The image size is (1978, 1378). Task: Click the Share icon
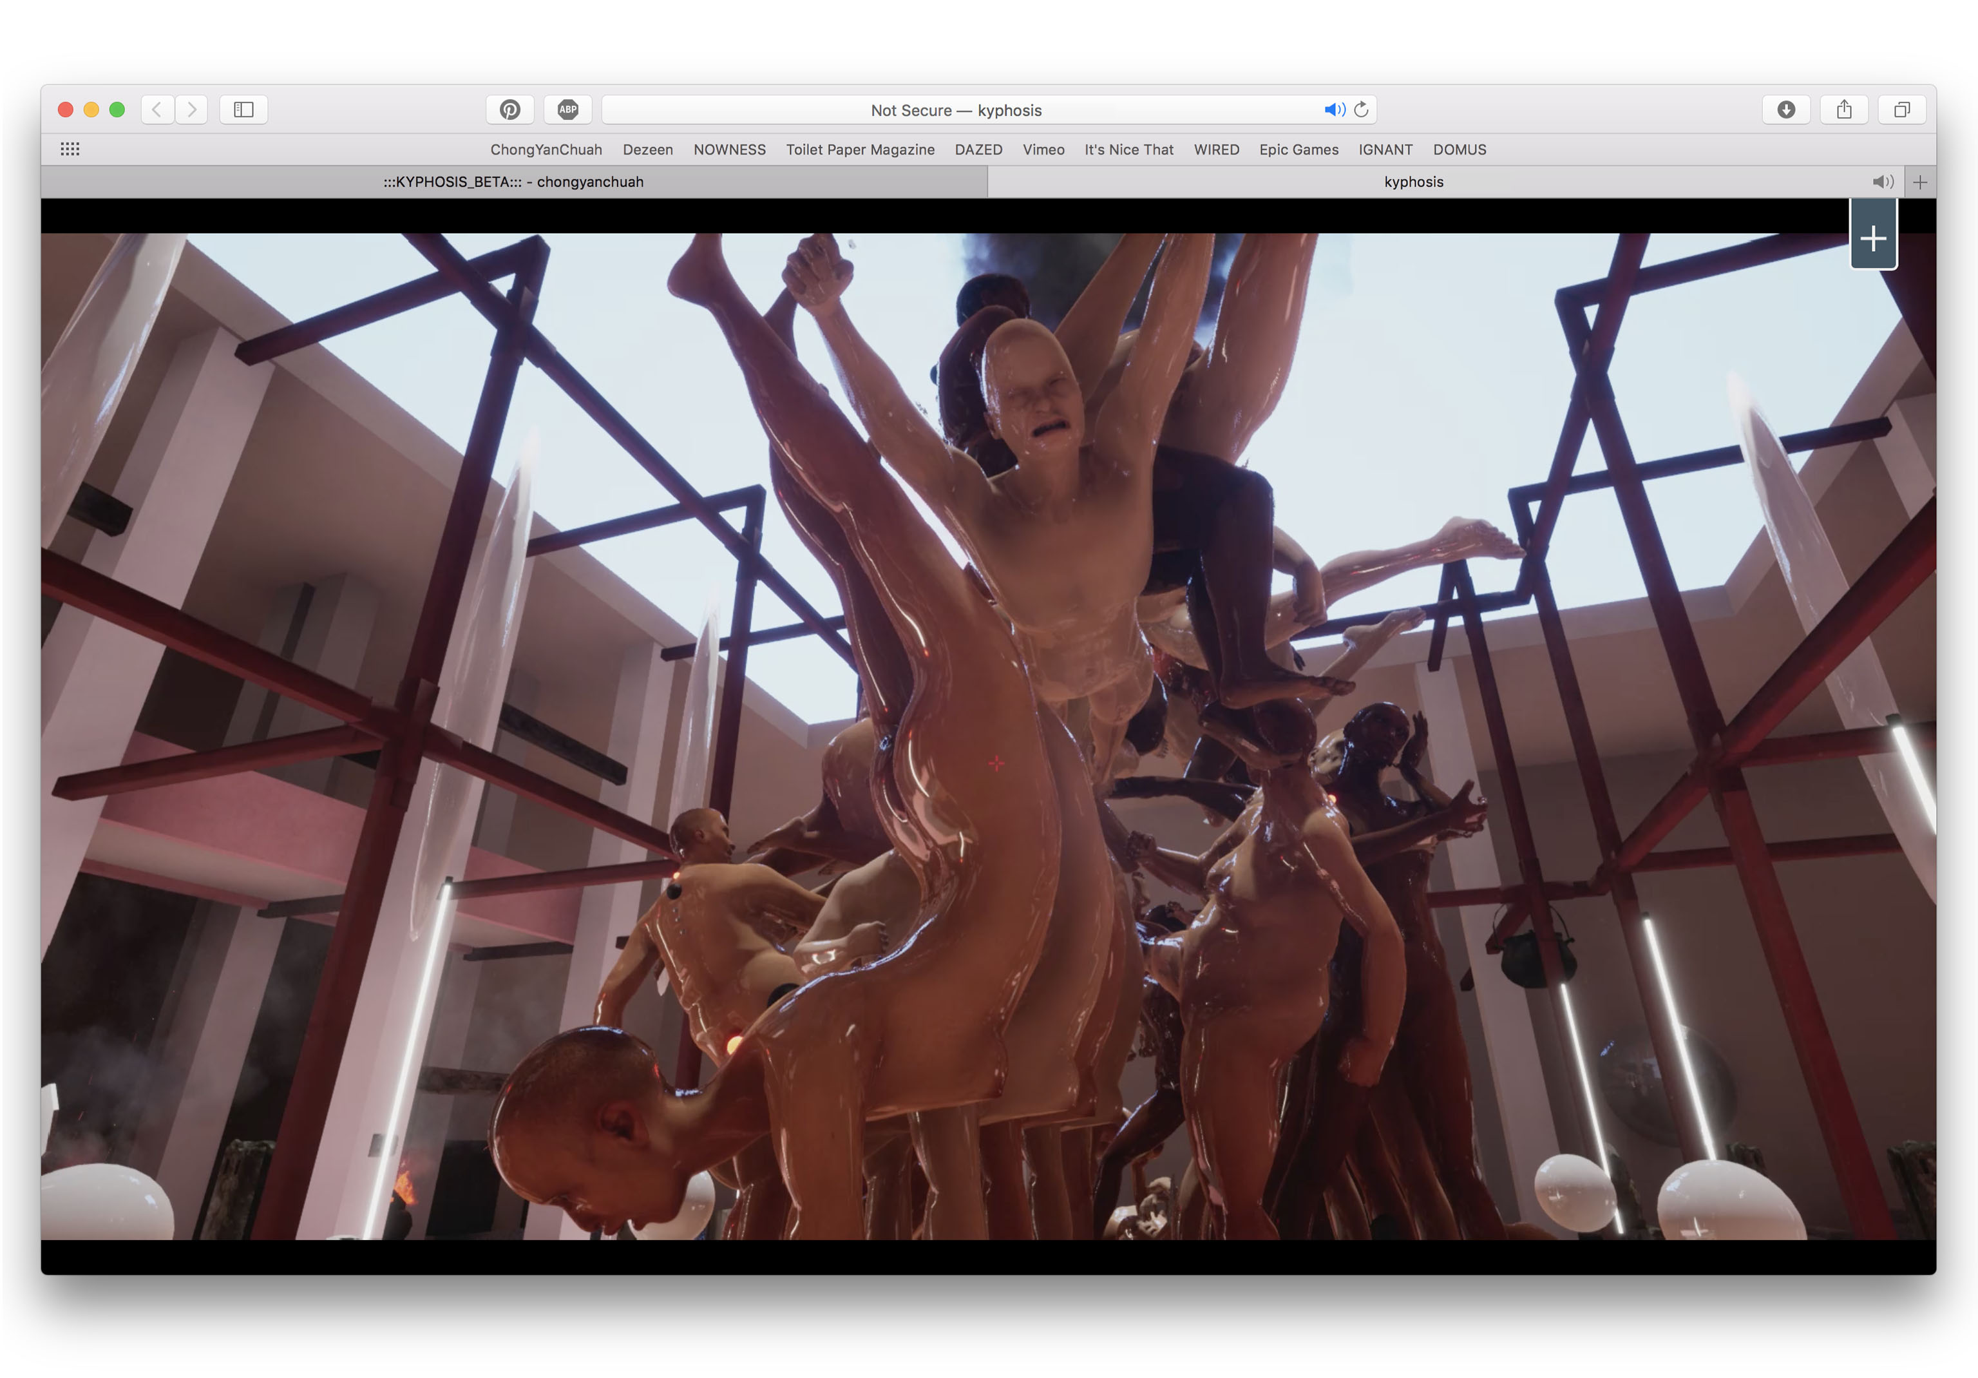[1843, 110]
